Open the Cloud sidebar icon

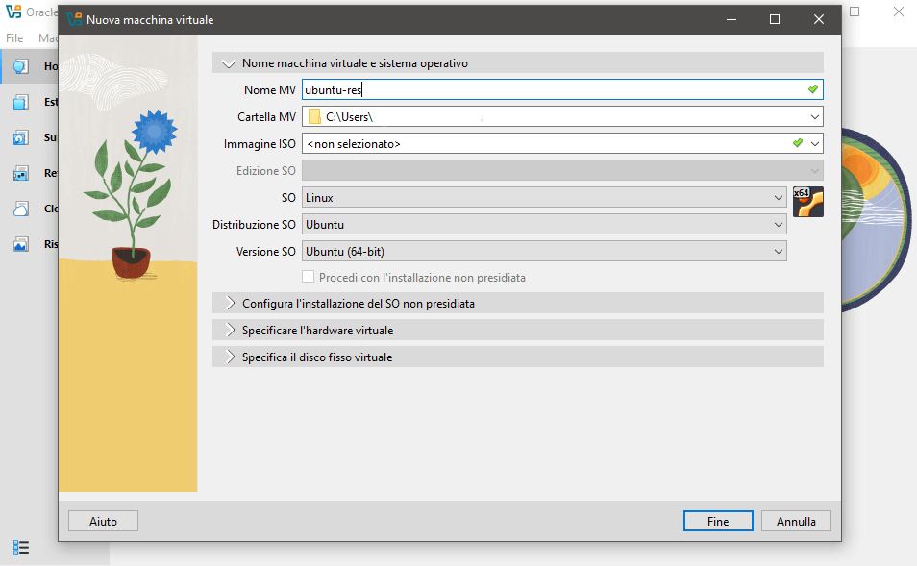(x=19, y=208)
